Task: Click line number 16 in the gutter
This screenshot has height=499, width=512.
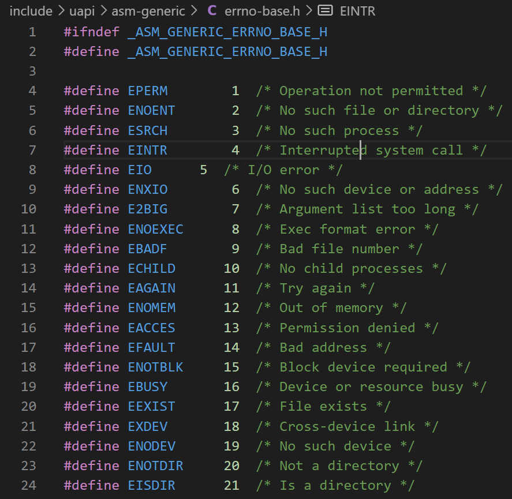Action: pyautogui.click(x=29, y=328)
